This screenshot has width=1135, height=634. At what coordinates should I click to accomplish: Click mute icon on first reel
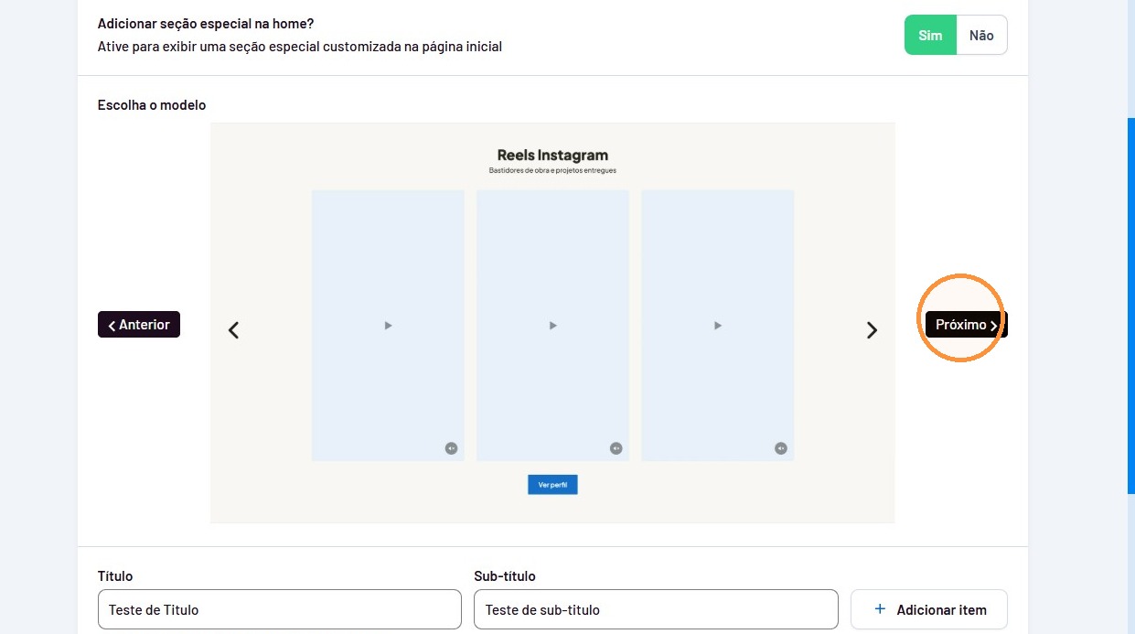[x=451, y=448]
